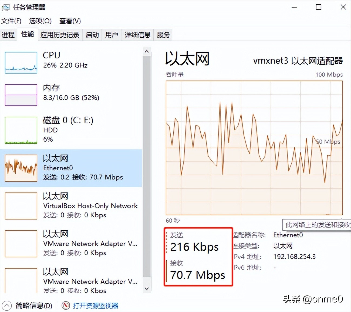This screenshot has height=312, width=351.
Task: Open the 查看 (View) menu
Action: pyautogui.click(x=70, y=21)
